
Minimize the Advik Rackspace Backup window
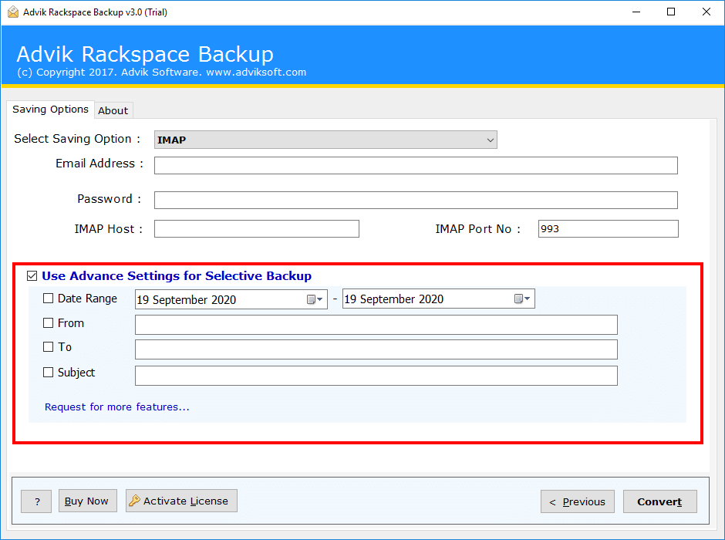click(x=636, y=12)
